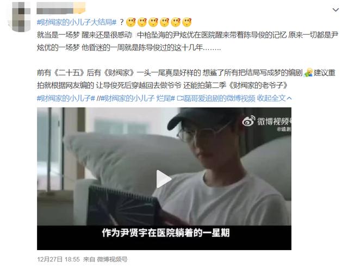This screenshot has width=348, height=268.
Task: Click the last thinking-face emoji
Action: click(x=187, y=22)
